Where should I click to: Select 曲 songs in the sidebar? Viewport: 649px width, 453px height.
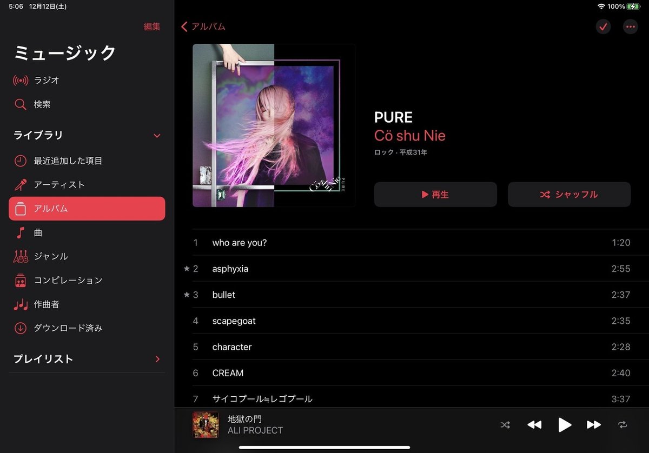point(87,232)
